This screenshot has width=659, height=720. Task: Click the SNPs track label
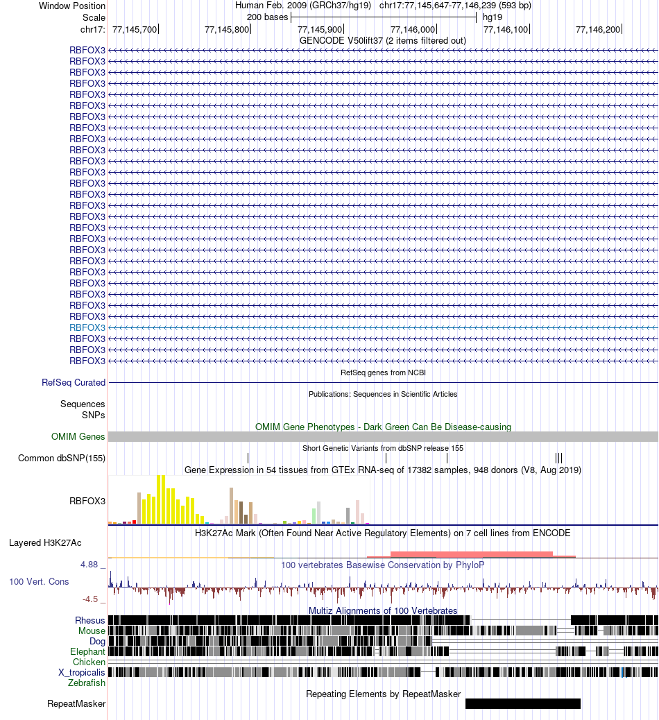(x=94, y=415)
